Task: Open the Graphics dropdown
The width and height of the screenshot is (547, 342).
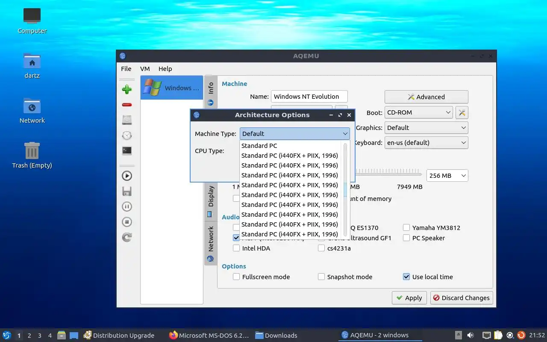Action: (x=426, y=127)
